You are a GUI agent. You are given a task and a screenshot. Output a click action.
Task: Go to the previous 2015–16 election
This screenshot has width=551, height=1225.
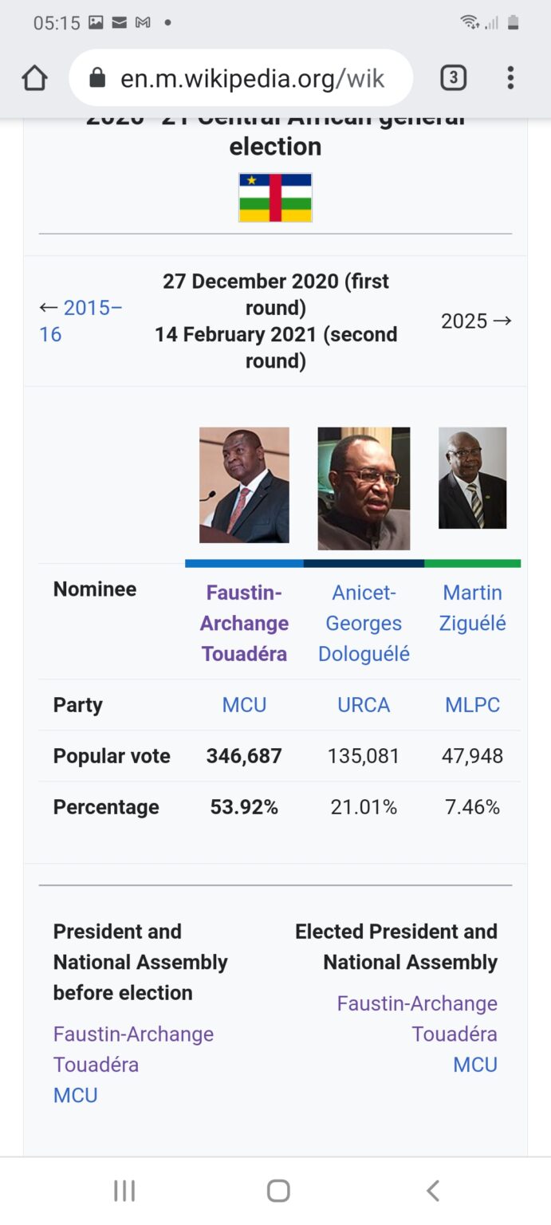[81, 321]
